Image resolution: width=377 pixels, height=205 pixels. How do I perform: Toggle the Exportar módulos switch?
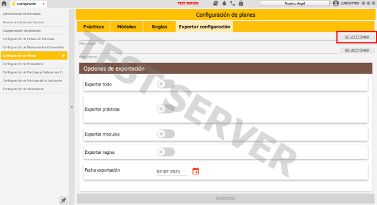(166, 134)
